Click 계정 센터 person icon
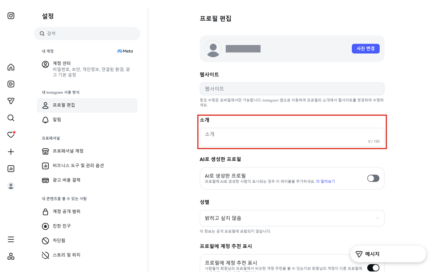Screen dimensions: 436x272 tap(45, 65)
